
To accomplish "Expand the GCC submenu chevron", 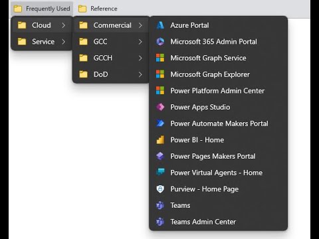I will (x=140, y=42).
